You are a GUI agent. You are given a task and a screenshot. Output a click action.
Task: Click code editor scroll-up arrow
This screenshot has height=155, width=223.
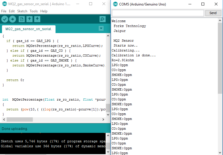(108, 36)
